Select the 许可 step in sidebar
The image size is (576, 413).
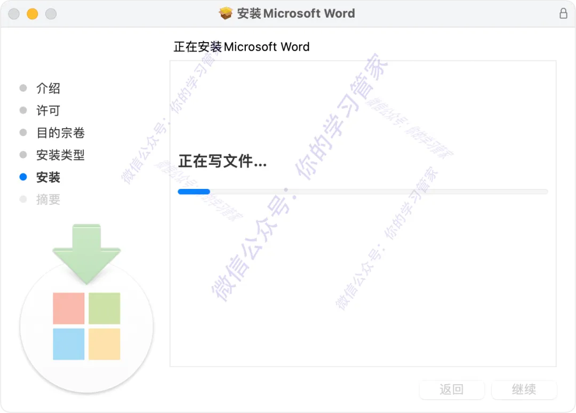[48, 110]
